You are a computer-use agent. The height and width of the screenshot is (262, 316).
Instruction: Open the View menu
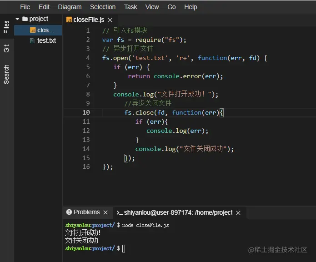pos(152,7)
